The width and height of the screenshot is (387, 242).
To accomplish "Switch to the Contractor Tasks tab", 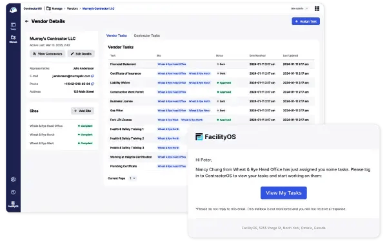I will 146,35.
